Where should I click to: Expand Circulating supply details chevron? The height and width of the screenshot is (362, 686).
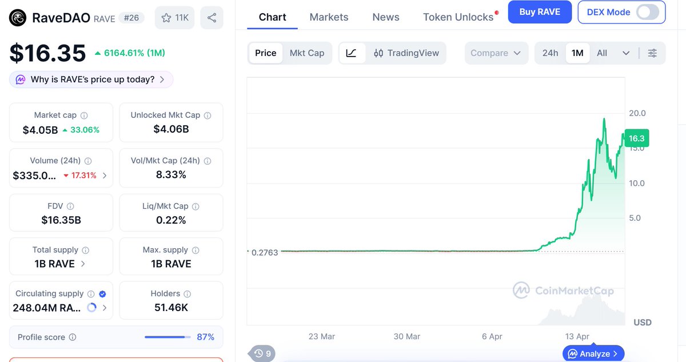(x=104, y=308)
